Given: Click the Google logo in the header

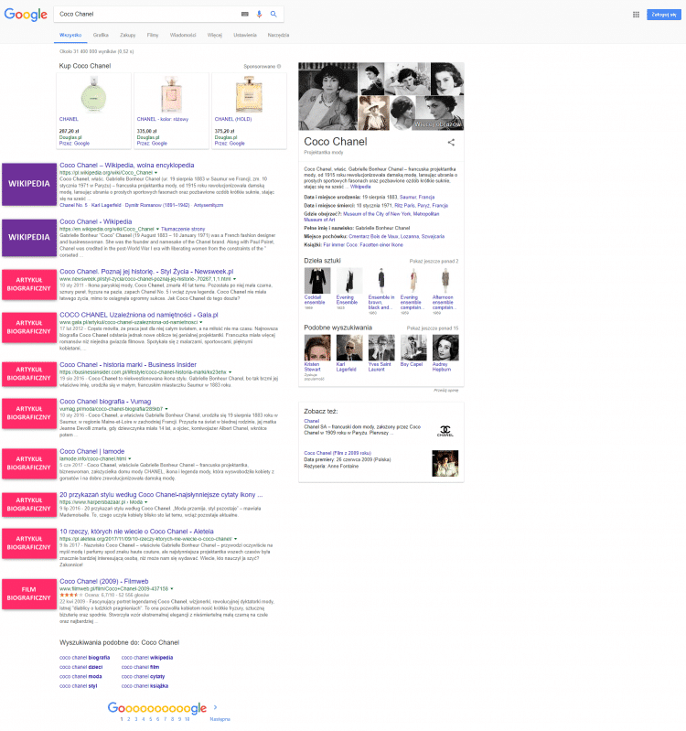Looking at the screenshot, I should click(26, 15).
